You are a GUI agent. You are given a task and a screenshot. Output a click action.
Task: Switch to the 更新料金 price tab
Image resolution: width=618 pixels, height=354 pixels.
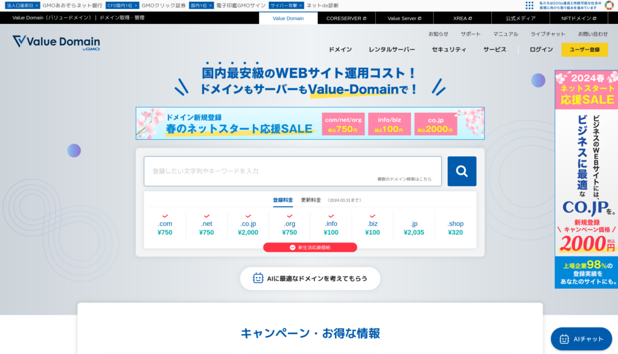pyautogui.click(x=311, y=200)
